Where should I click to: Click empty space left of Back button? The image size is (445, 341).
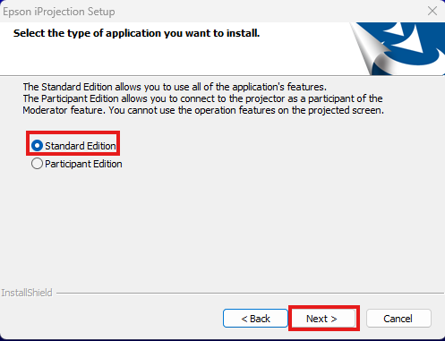pos(110,319)
